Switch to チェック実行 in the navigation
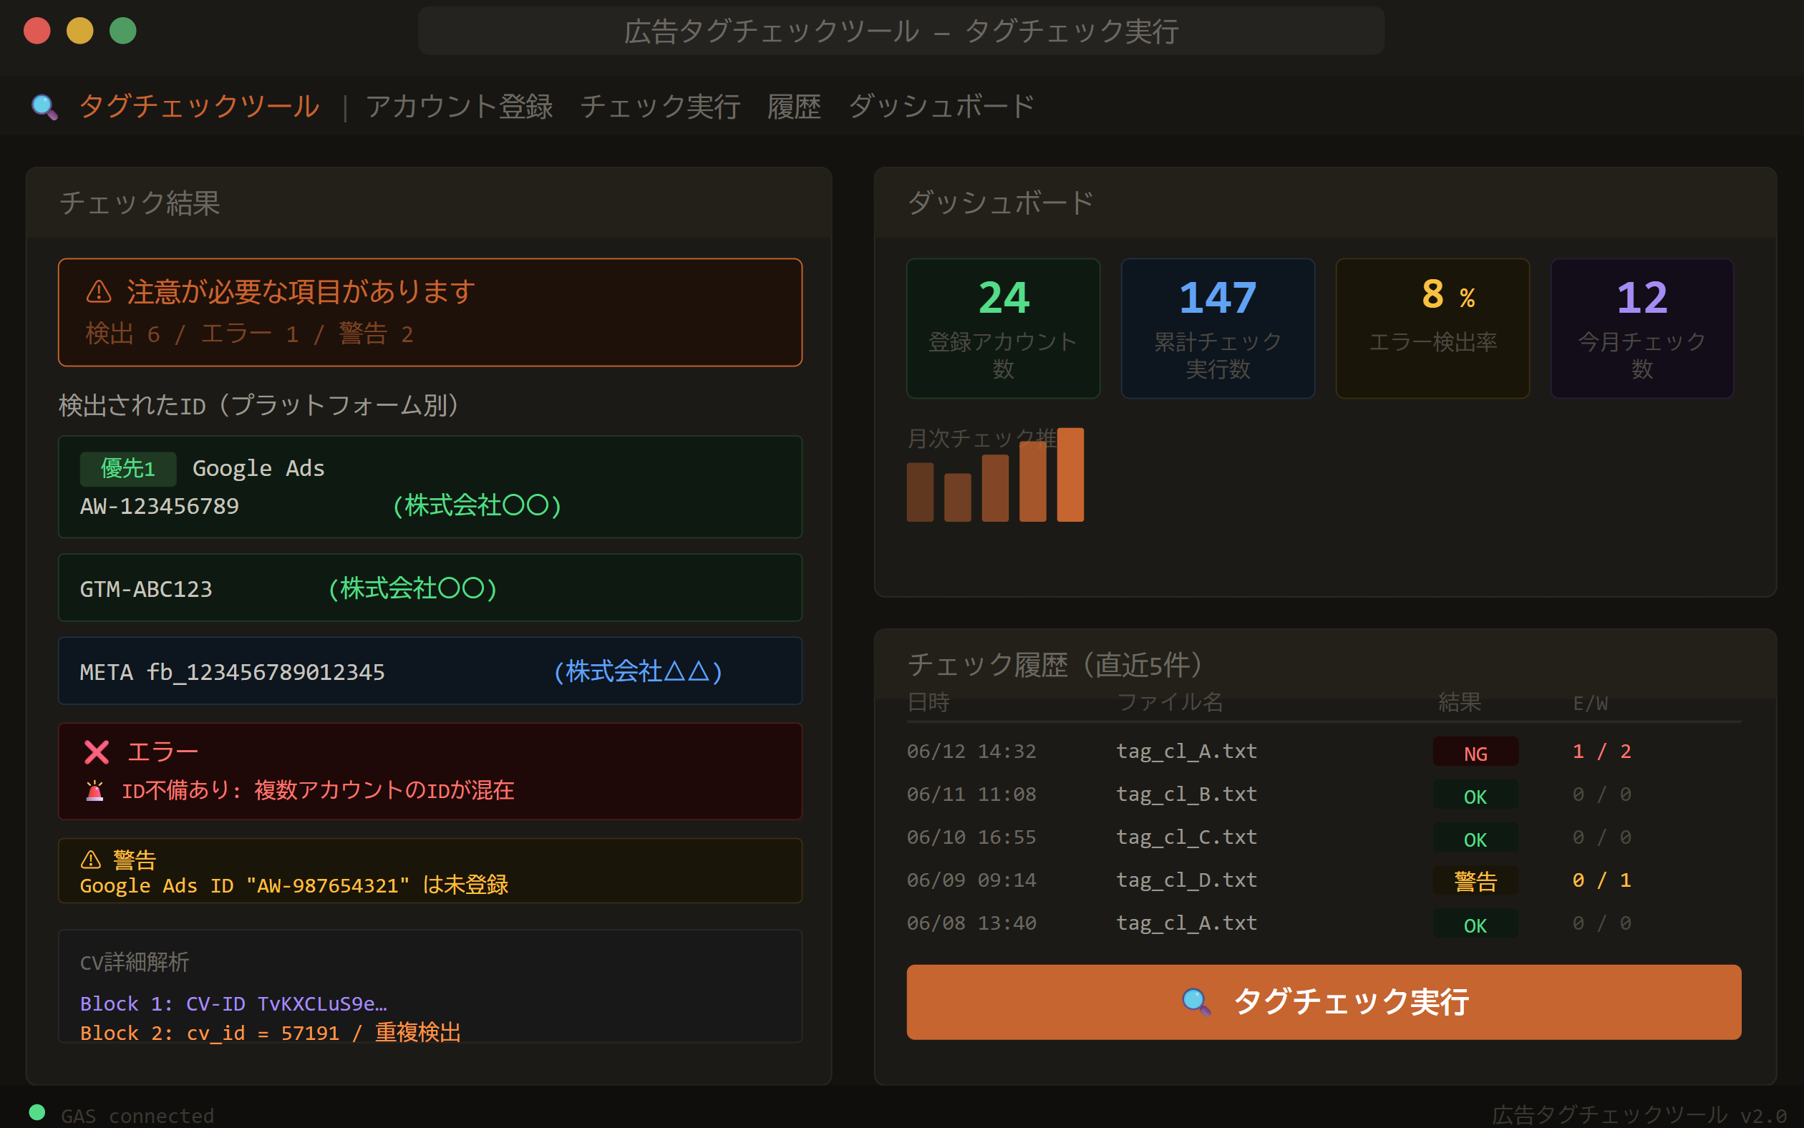The image size is (1804, 1128). click(660, 107)
